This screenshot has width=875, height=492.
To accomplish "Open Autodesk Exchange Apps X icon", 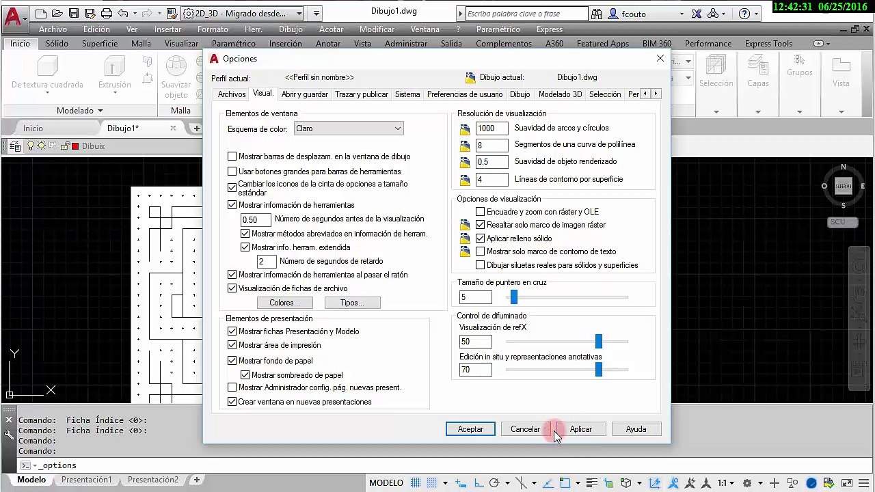I will tap(697, 14).
